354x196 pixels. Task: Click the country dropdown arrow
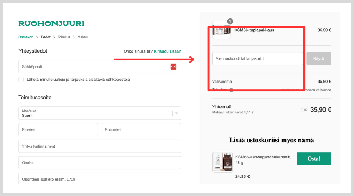click(x=176, y=113)
